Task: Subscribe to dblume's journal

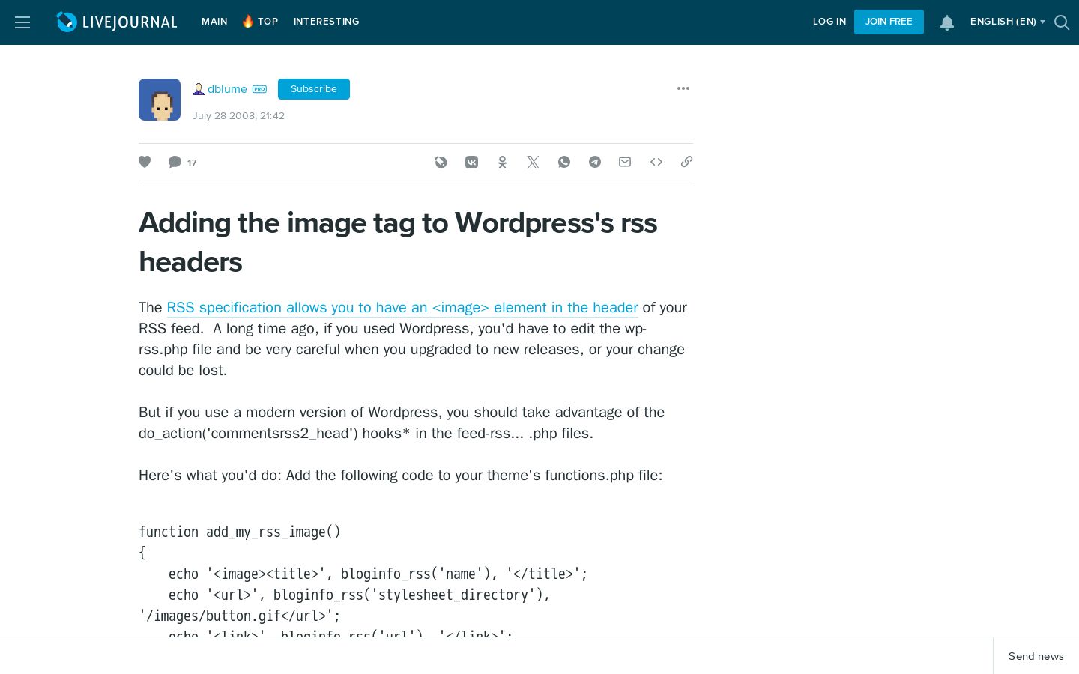Action: (x=314, y=89)
